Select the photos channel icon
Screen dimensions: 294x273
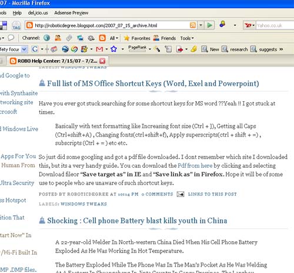(80, 38)
